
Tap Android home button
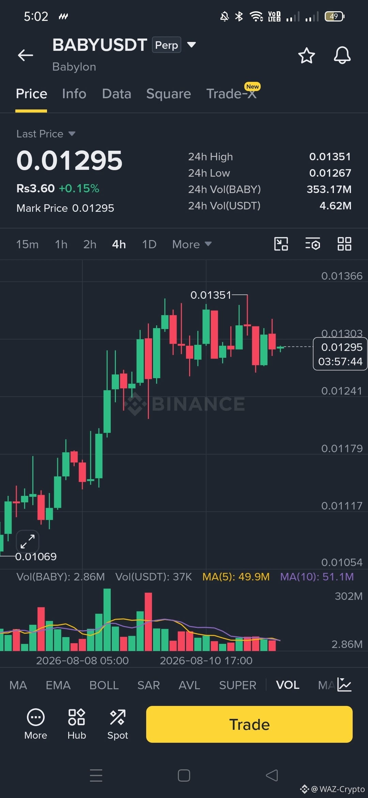[x=184, y=775]
